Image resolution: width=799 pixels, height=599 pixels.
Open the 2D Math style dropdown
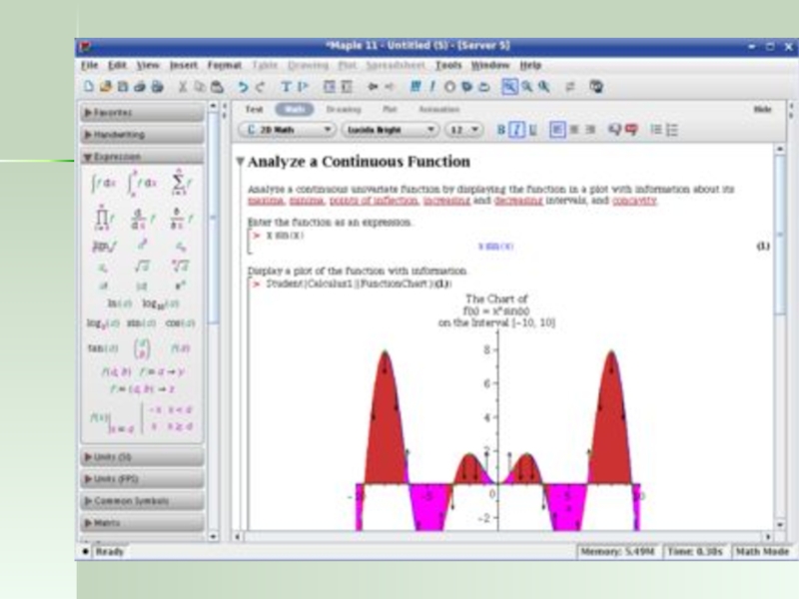pos(288,130)
